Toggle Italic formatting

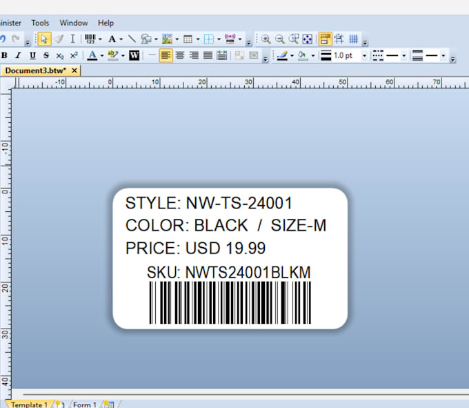[x=18, y=55]
